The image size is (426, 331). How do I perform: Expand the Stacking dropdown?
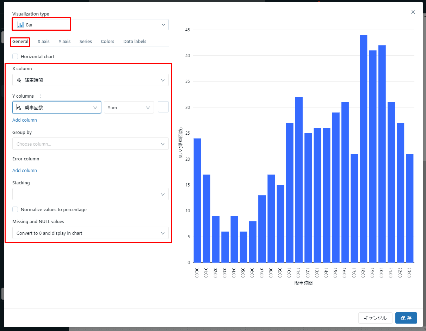90,194
